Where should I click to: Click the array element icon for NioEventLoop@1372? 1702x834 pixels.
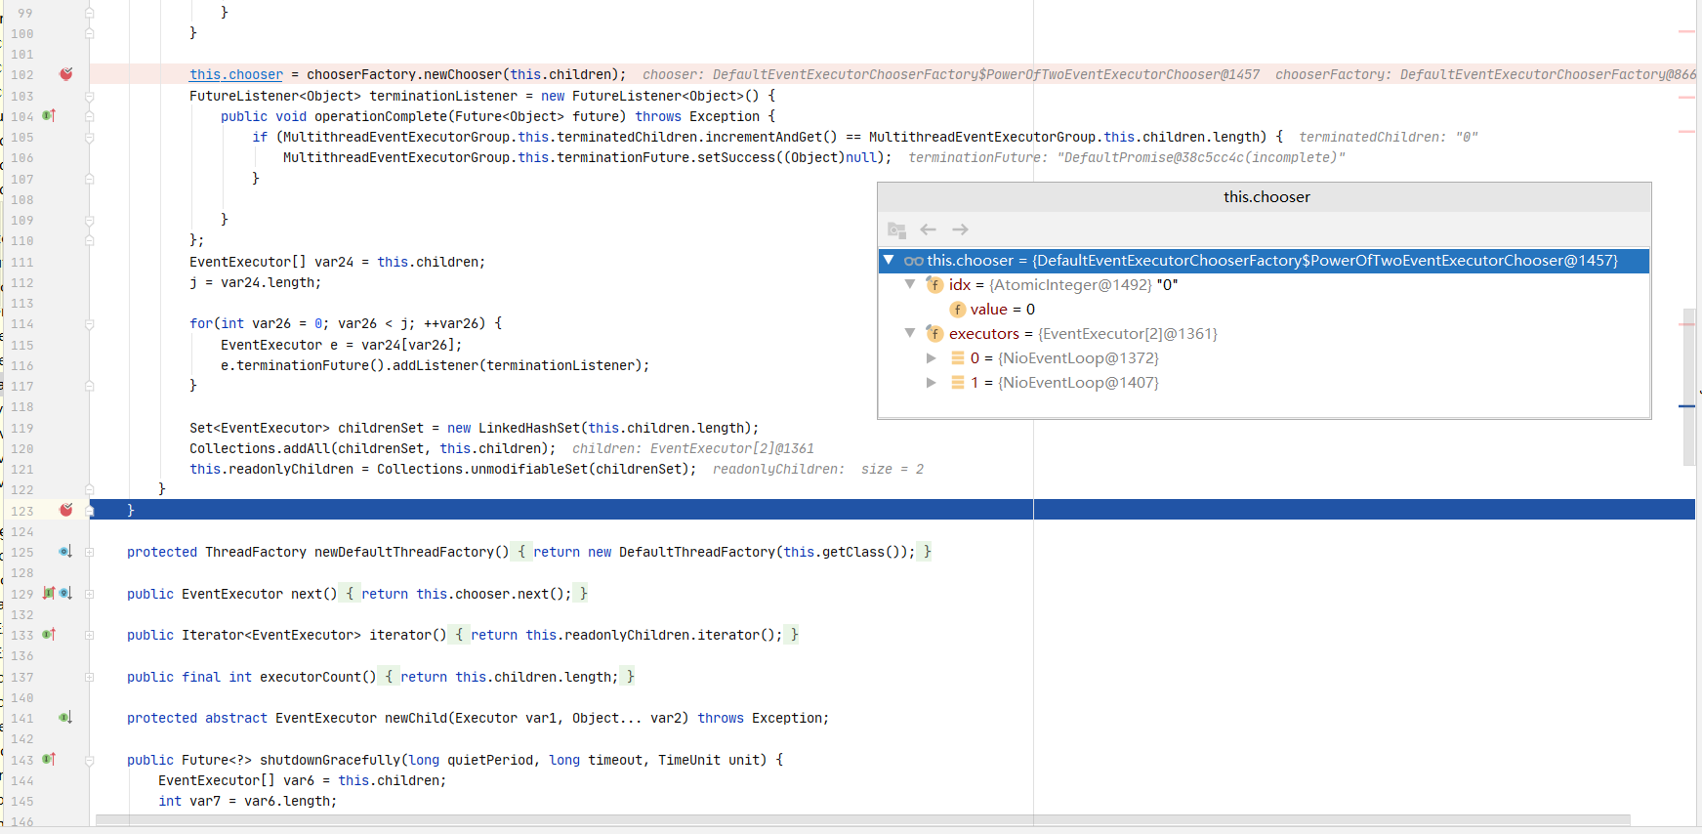click(958, 358)
